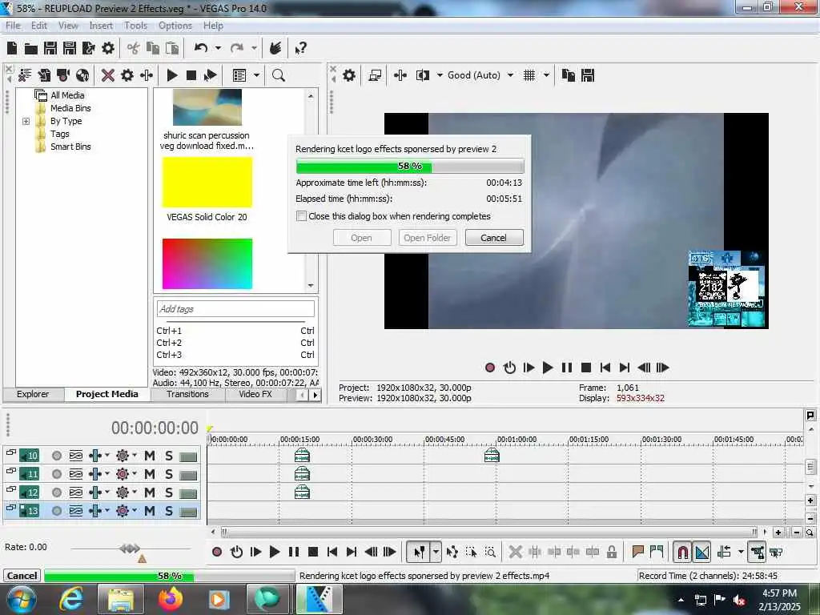Open the Split Screen View dropdown arrow

(x=440, y=75)
